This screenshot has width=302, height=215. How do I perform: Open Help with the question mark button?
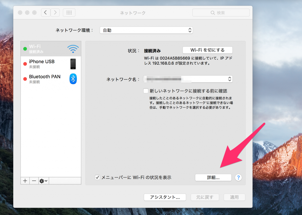pos(238,177)
